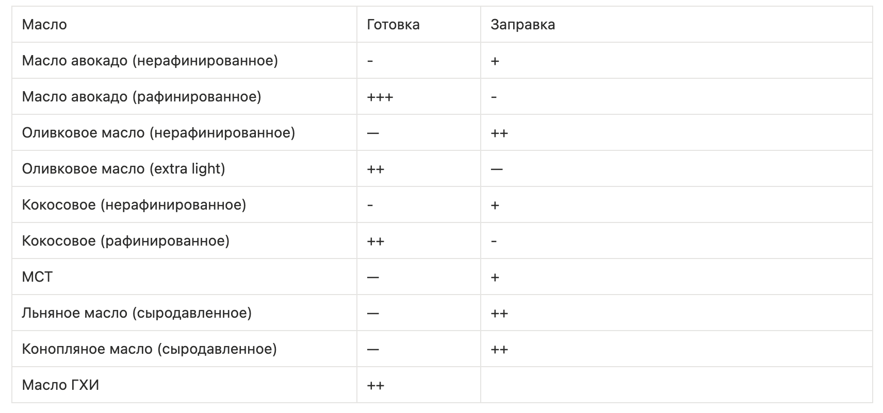This screenshot has width=883, height=413.
Task: Click the Оливковое масло (нерафинированное) cell
Action: pyautogui.click(x=158, y=133)
